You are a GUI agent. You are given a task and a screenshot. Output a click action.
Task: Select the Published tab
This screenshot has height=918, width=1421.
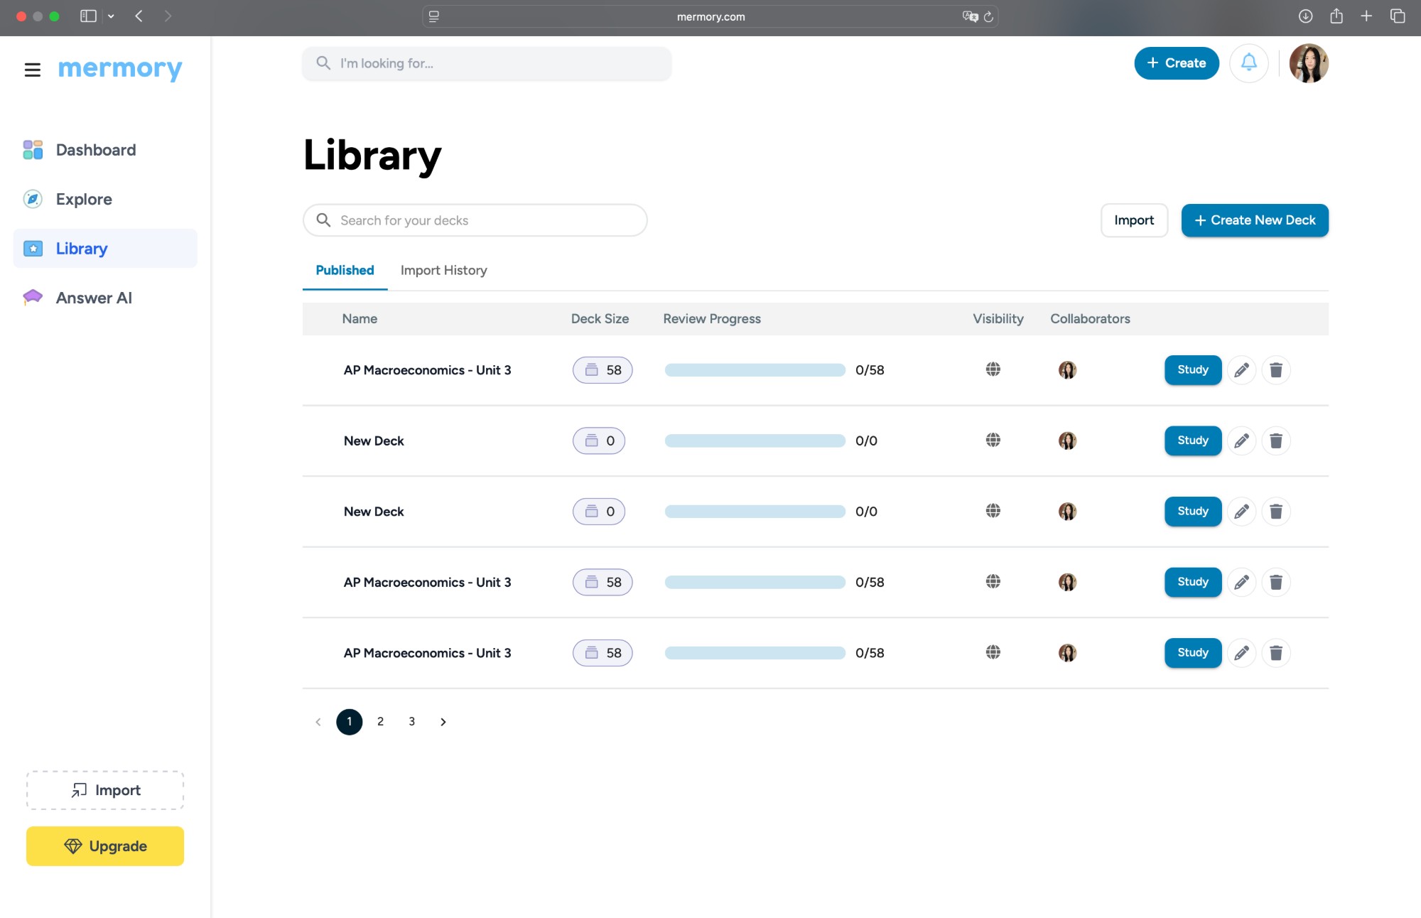[x=345, y=270]
